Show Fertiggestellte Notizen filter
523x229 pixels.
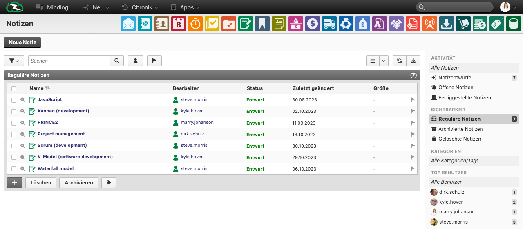(x=465, y=98)
